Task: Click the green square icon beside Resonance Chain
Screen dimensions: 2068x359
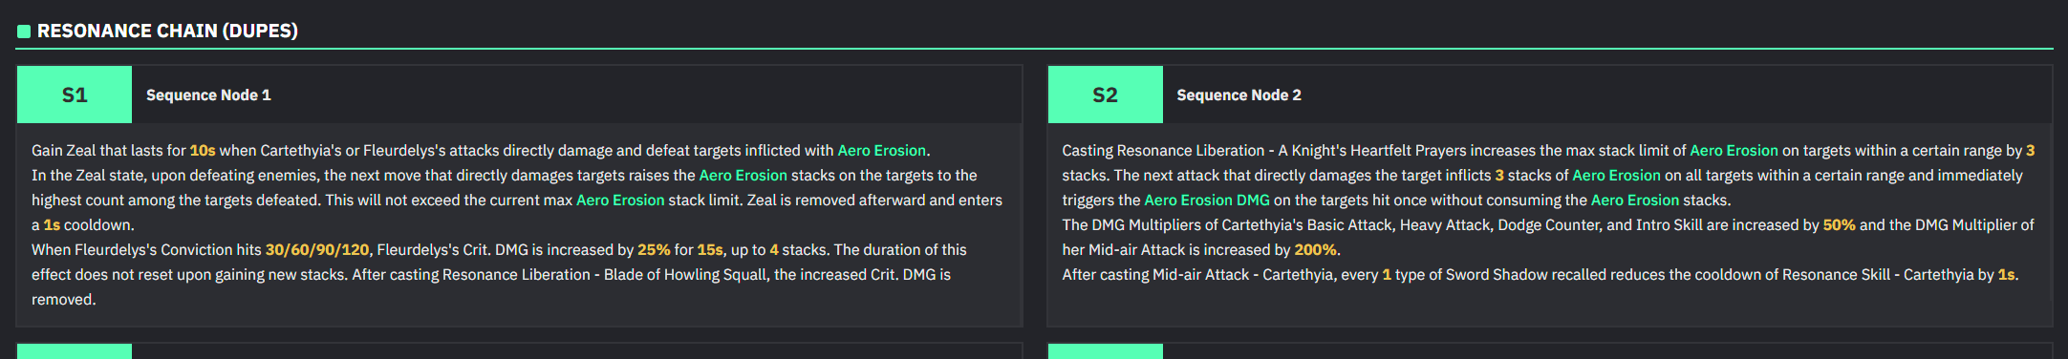Action: (x=24, y=32)
